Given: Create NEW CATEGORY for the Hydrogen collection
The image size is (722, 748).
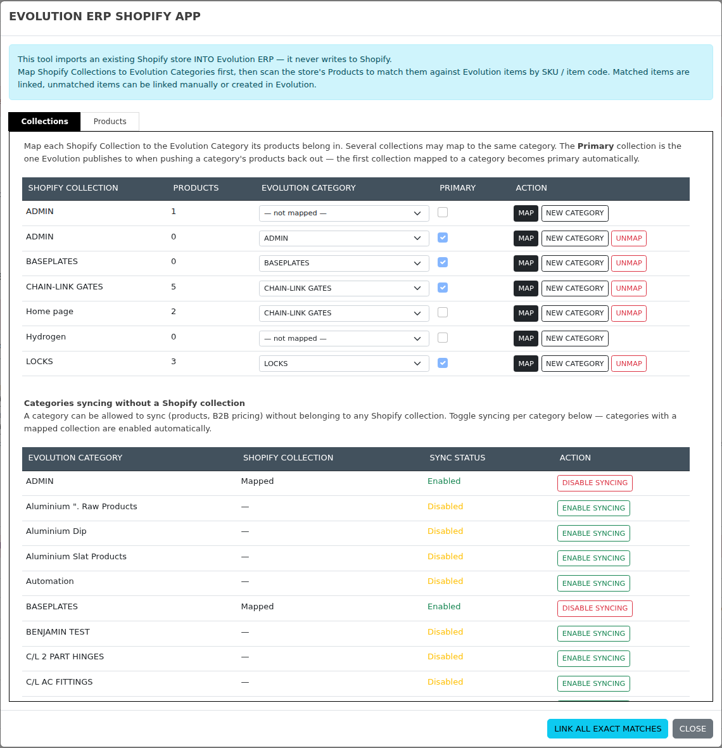Looking at the screenshot, I should 574,338.
